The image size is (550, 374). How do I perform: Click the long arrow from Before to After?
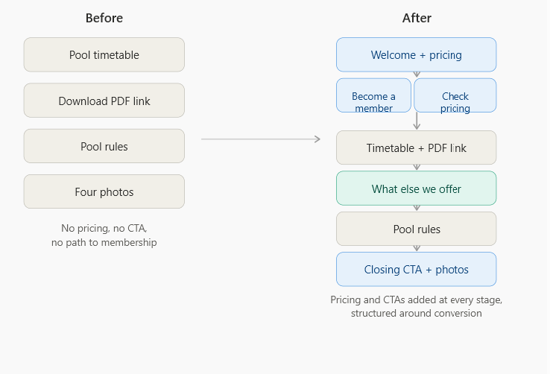tap(261, 139)
